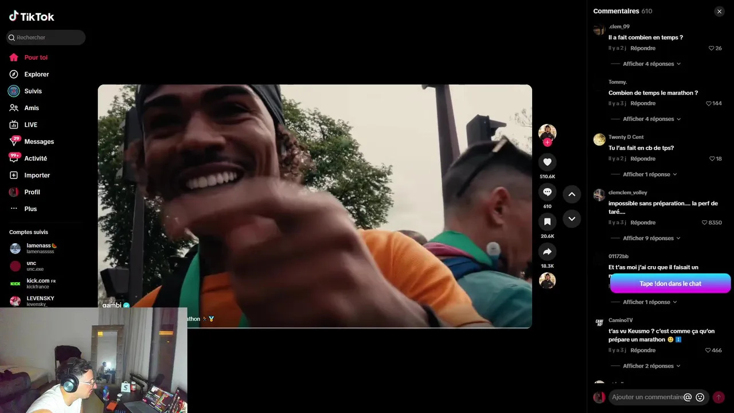The height and width of the screenshot is (413, 734).
Task: Reply to clemclem_volley's comment
Action: pos(643,223)
